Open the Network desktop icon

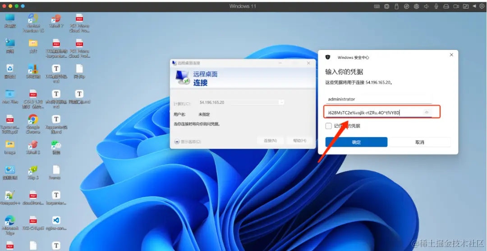[x=10, y=46]
